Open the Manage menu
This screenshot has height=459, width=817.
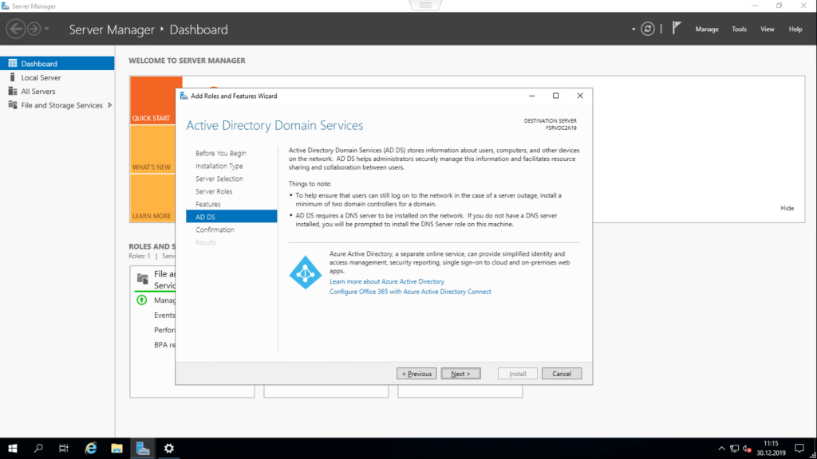tap(706, 29)
